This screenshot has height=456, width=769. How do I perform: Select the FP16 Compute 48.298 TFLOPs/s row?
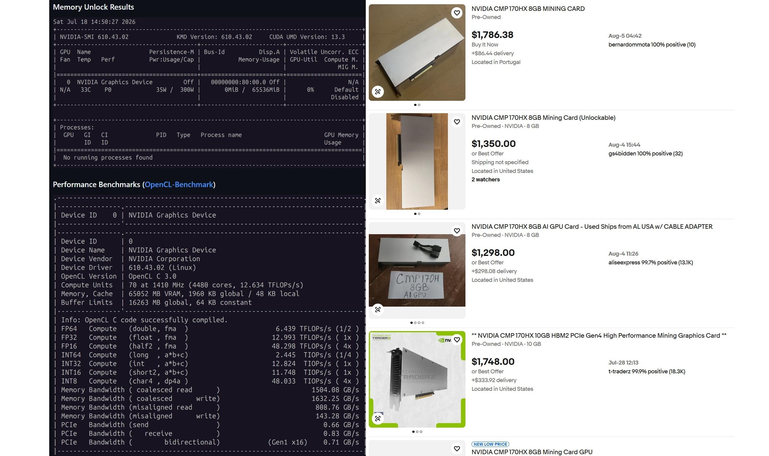tap(210, 346)
